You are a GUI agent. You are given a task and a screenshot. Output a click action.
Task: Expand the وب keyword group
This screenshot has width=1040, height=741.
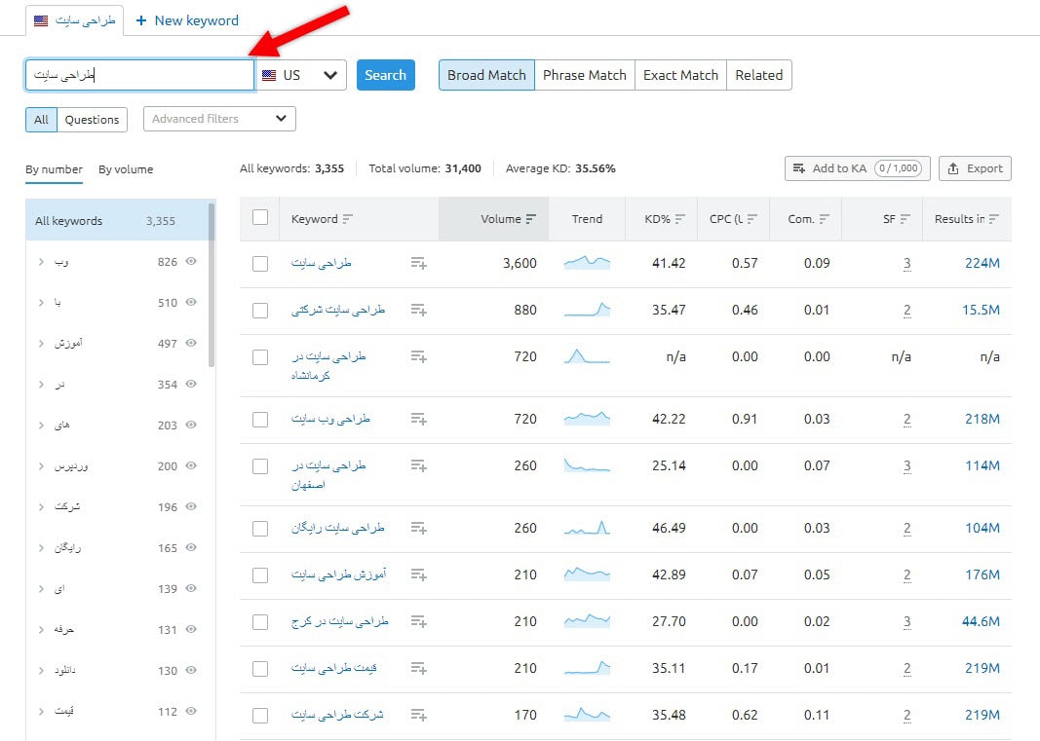pos(39,262)
